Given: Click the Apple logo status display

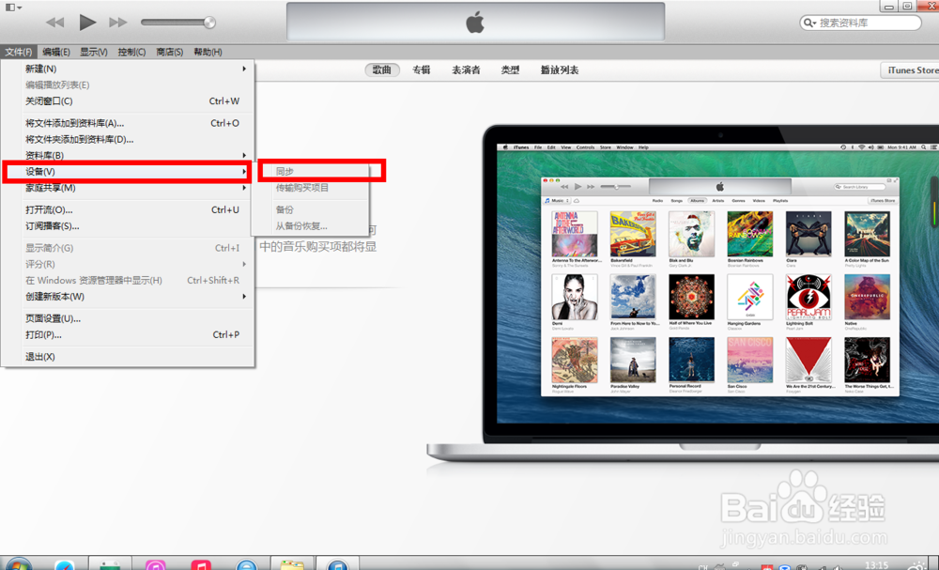Looking at the screenshot, I should pos(475,23).
